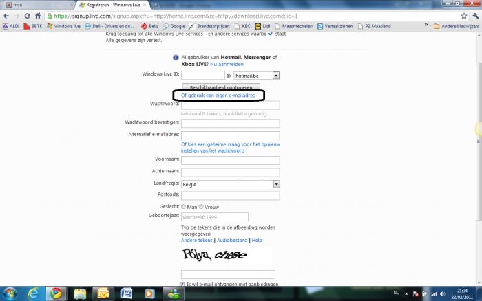Select the Man radio button
Viewport: 482px width, 301px height.
coord(184,207)
